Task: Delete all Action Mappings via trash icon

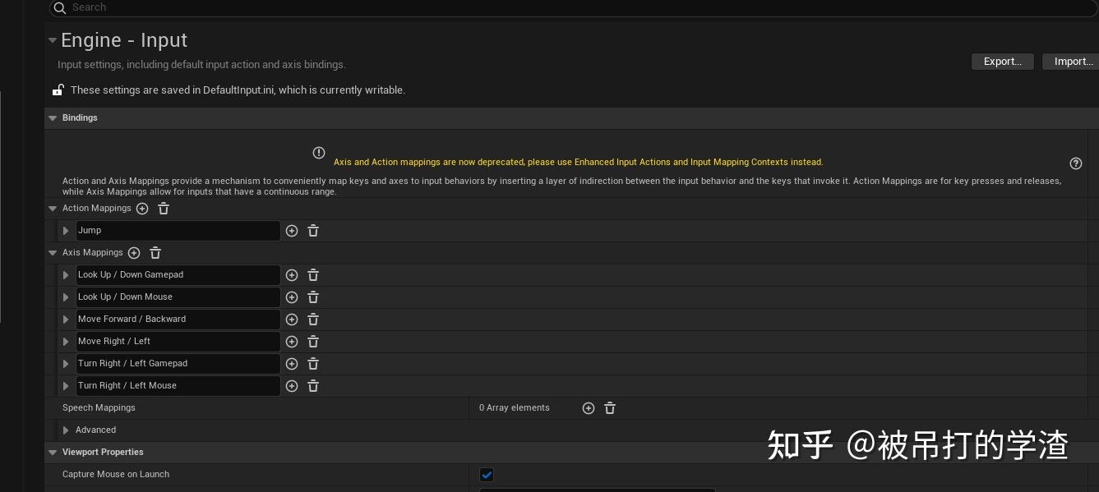Action: (x=164, y=209)
